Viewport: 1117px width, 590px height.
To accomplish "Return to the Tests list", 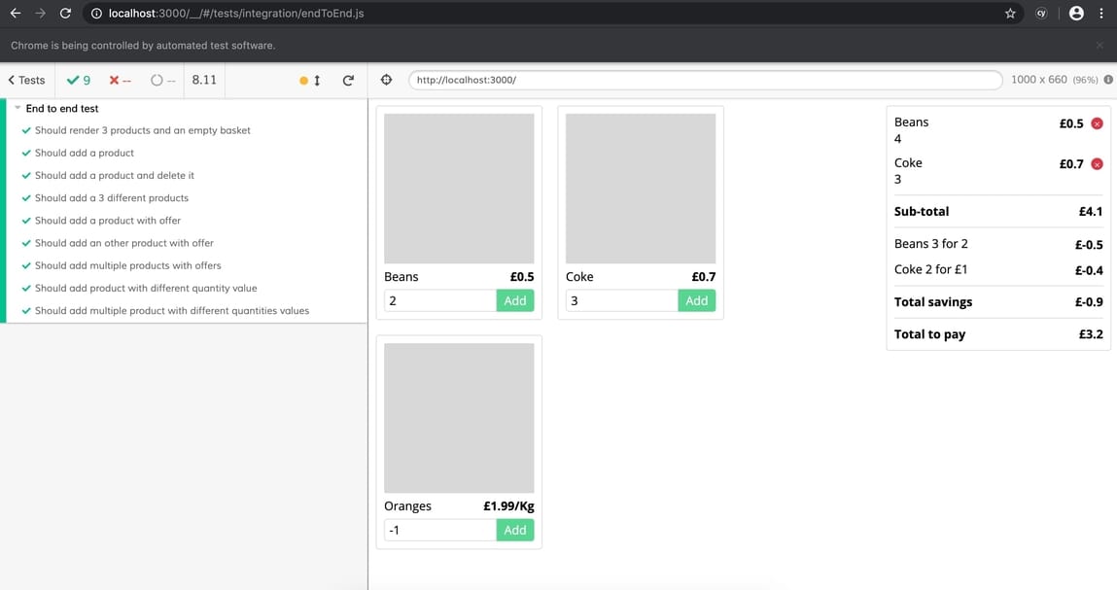I will click(26, 80).
